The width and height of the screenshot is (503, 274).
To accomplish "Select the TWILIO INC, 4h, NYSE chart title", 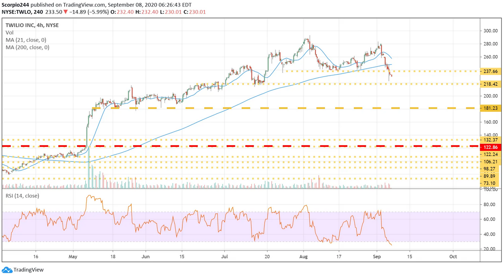I will [32, 25].
